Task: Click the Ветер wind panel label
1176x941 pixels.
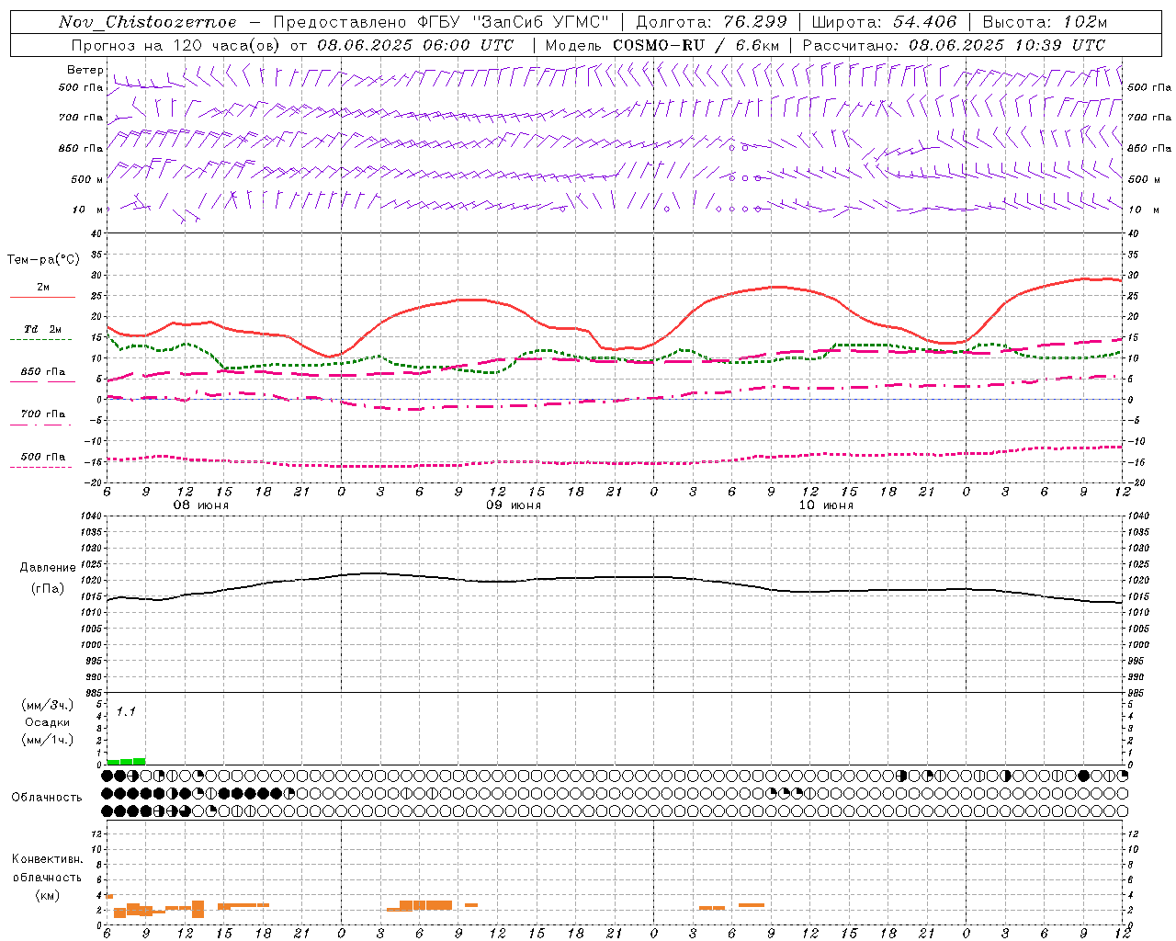Action: pyautogui.click(x=85, y=70)
